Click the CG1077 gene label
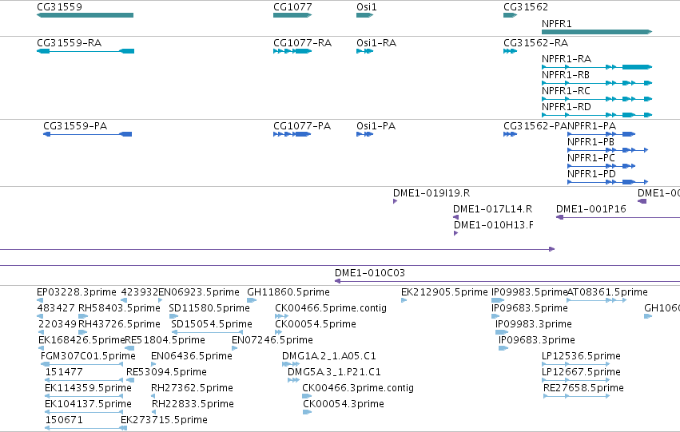 point(292,7)
